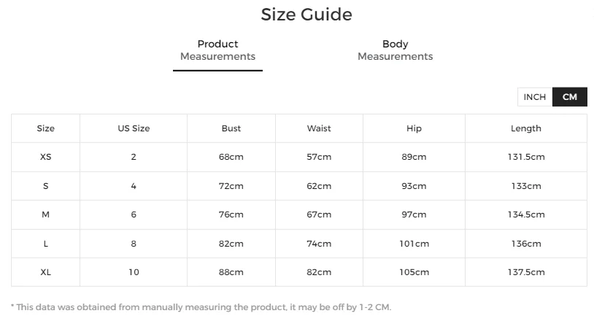The image size is (594, 316).
Task: Click the 133cm length value
Action: (526, 186)
